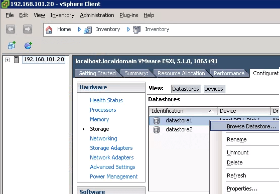Click the Hardware panel header
This screenshot has width=280, height=194.
click(111, 87)
